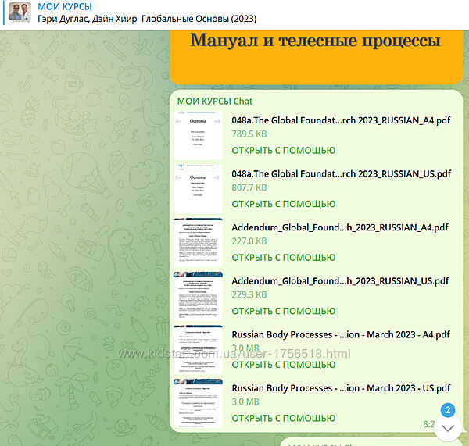Open thumbnail of Russian Body Processes A4.pdf
Viewport: 469px width, 446px height.
tap(198, 350)
